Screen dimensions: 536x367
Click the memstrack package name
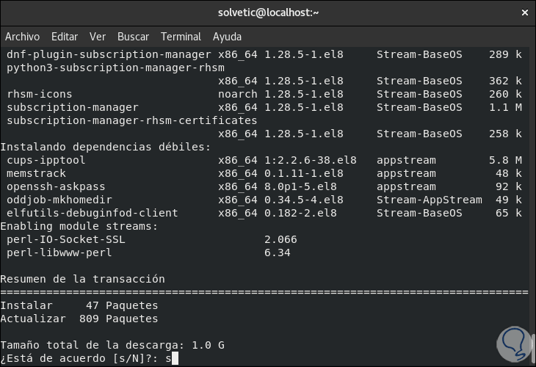37,173
